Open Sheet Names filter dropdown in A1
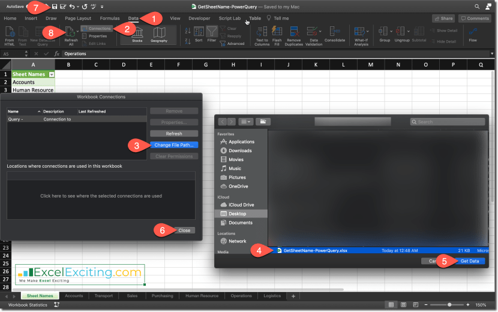This screenshot has height=312, width=498. (x=52, y=74)
